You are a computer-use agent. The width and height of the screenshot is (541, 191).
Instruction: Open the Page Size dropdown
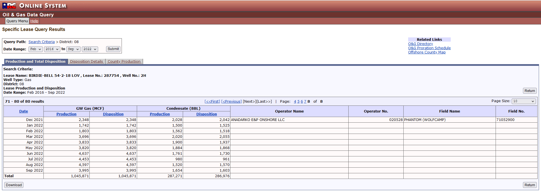[x=524, y=101]
